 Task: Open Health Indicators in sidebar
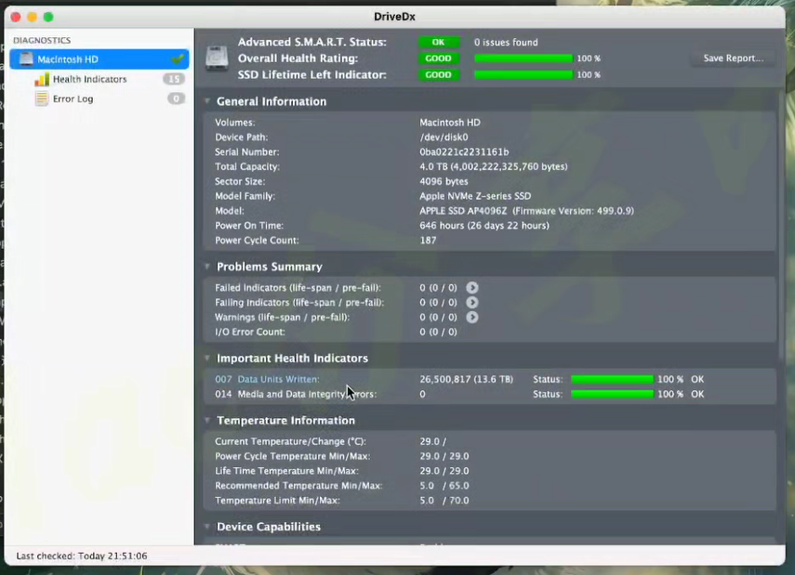pyautogui.click(x=90, y=79)
